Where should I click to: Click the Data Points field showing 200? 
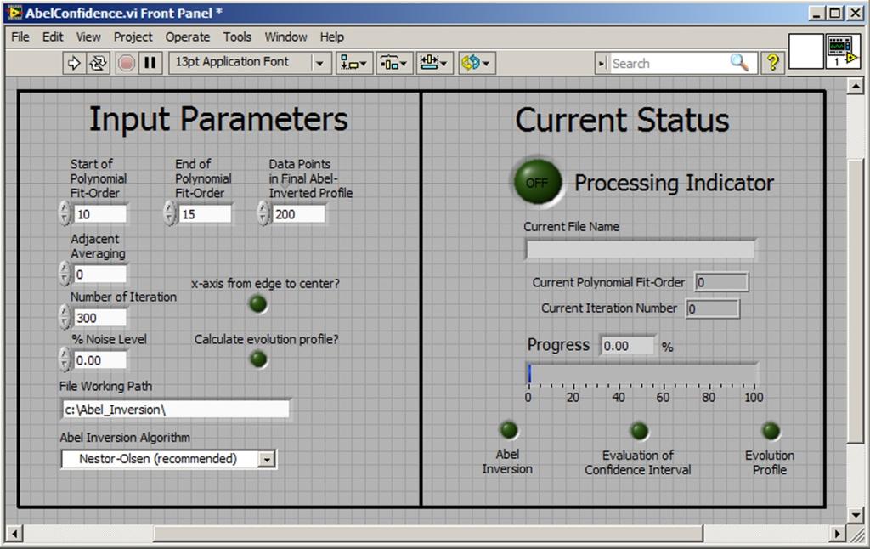pos(298,213)
